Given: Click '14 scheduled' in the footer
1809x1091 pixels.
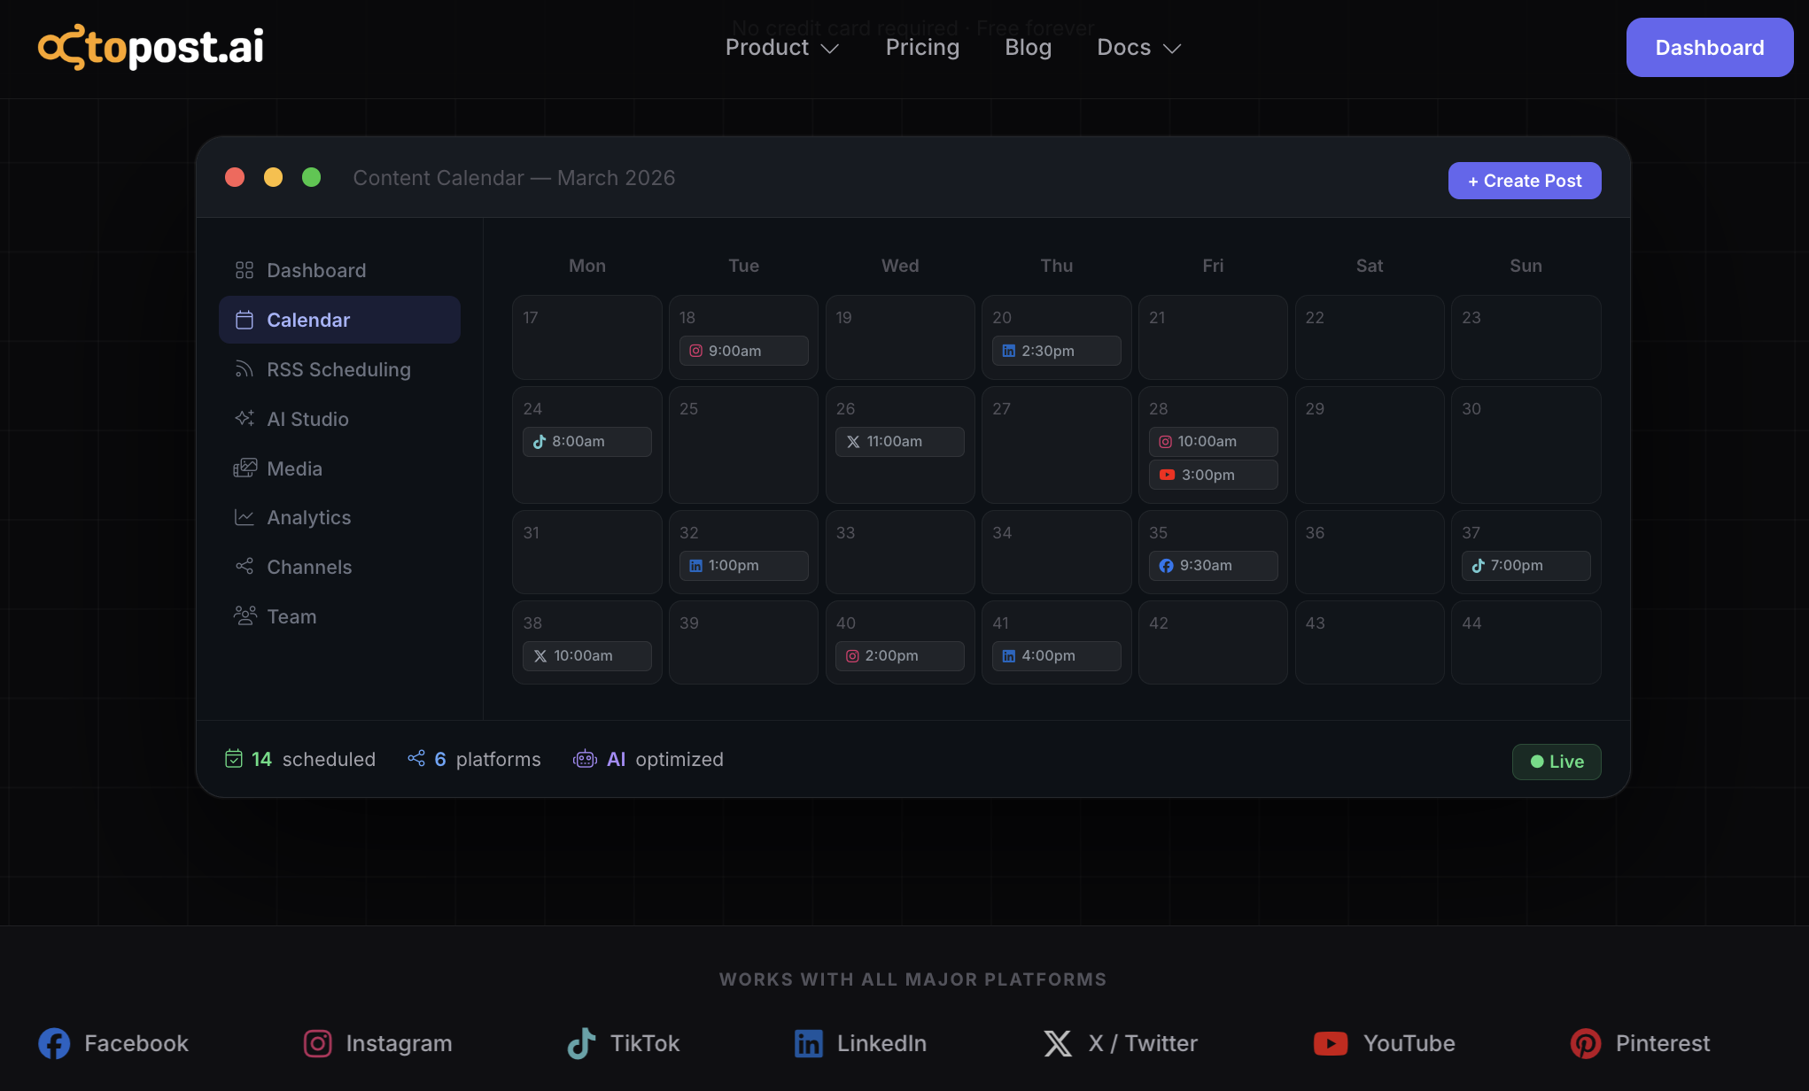Looking at the screenshot, I should (x=301, y=759).
